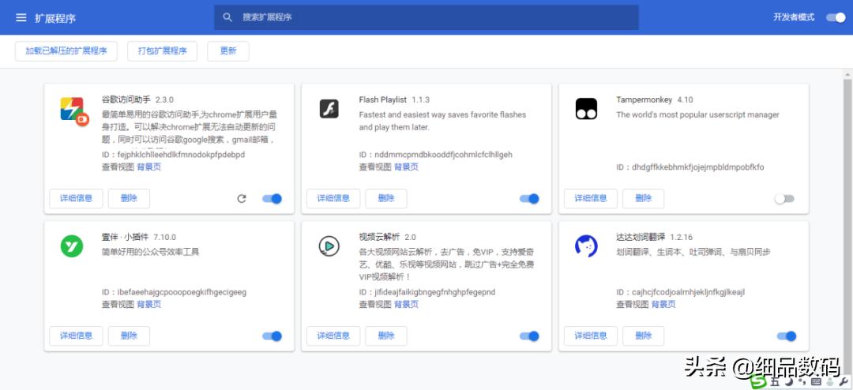Click the wrench icon in tray

[x=844, y=382]
